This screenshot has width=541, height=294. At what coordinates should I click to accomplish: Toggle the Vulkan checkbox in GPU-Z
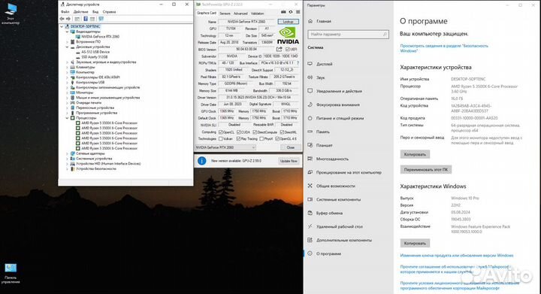pos(220,138)
